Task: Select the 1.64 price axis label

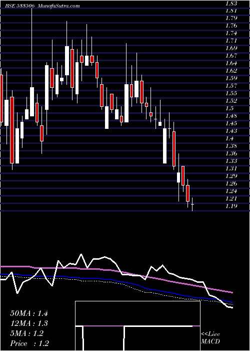Action: coord(231,63)
